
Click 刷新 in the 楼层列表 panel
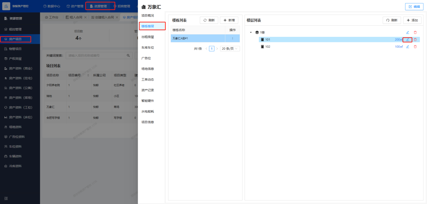pyautogui.click(x=392, y=20)
